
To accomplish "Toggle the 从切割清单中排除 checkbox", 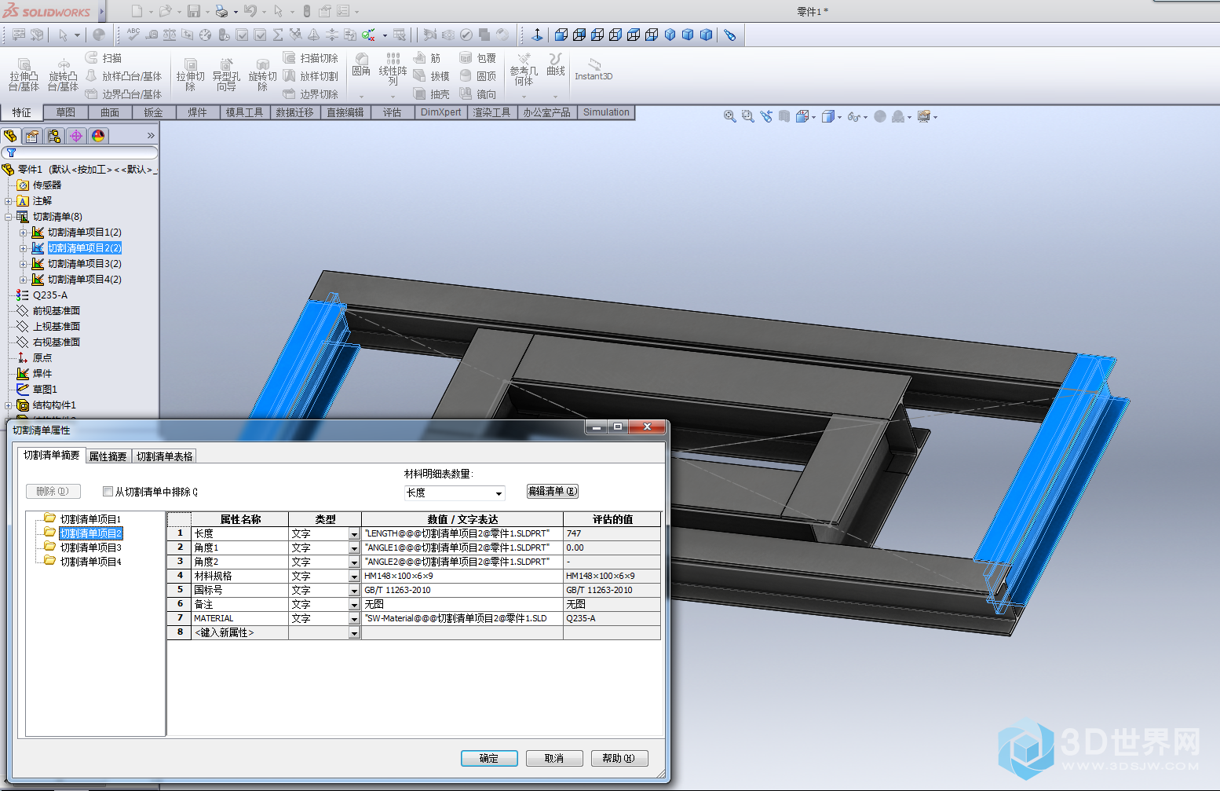I will pyautogui.click(x=108, y=492).
